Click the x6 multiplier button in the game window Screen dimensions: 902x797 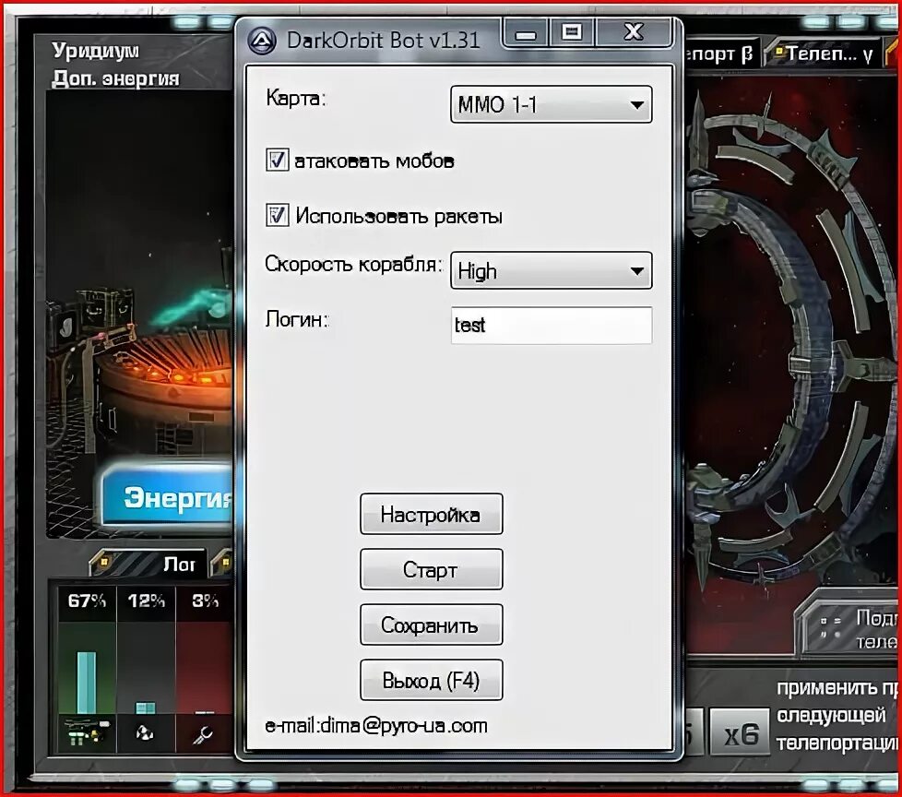(740, 733)
